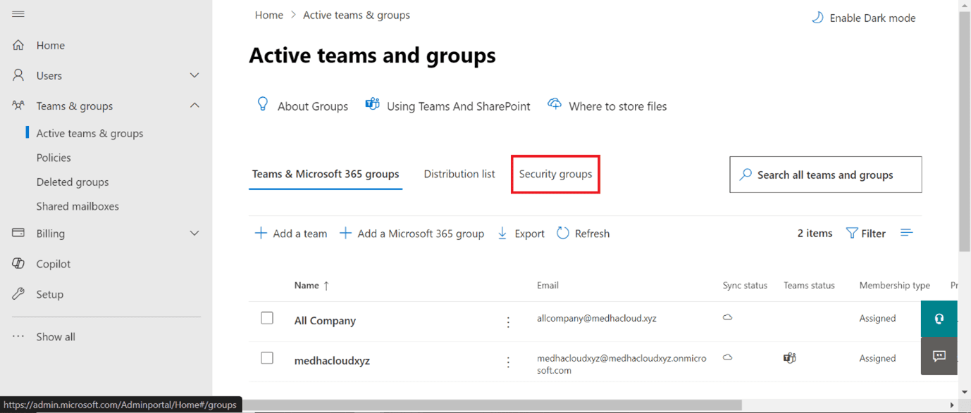Switch to the Security groups tab
This screenshot has width=971, height=413.
click(x=555, y=174)
